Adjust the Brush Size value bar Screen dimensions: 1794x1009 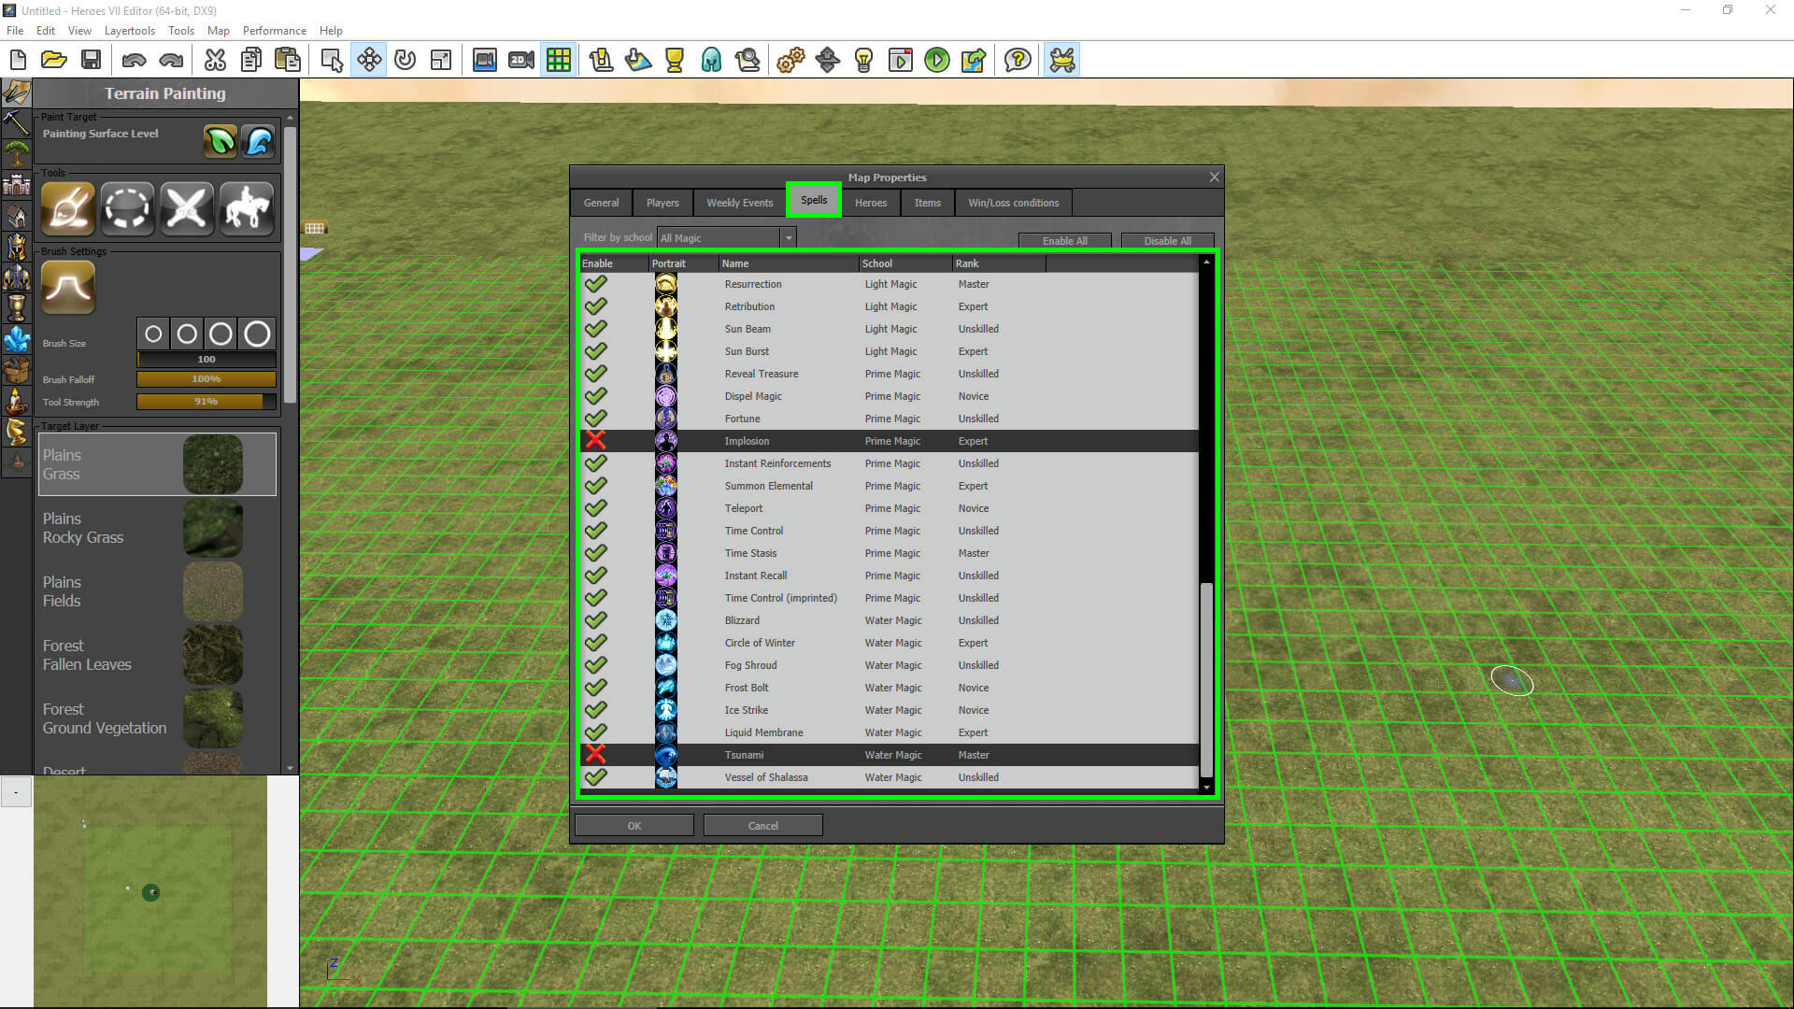tap(206, 359)
